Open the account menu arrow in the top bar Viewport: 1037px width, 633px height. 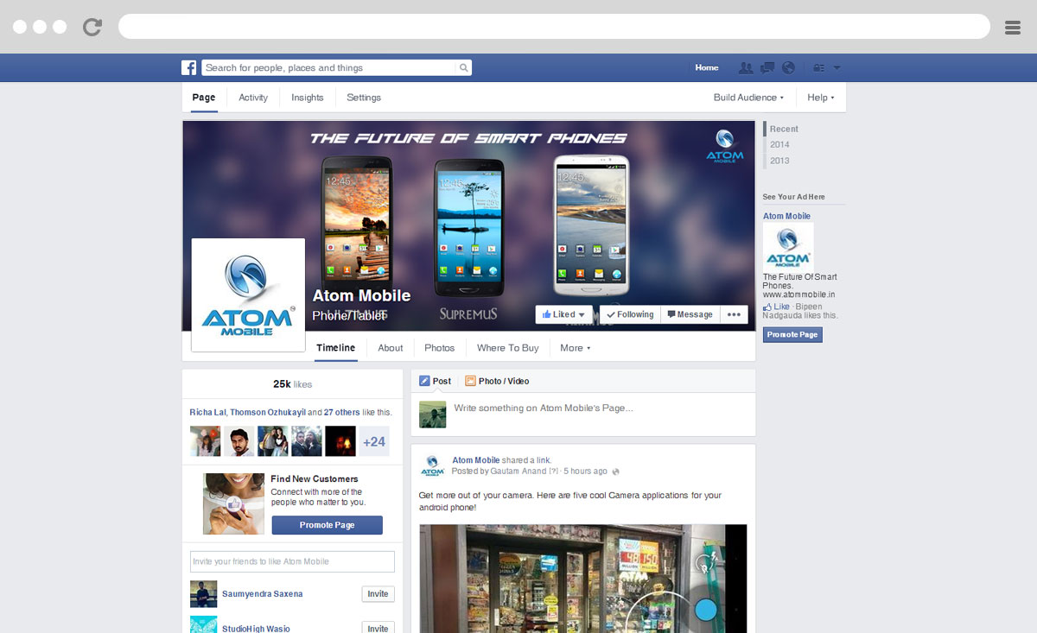coord(837,68)
